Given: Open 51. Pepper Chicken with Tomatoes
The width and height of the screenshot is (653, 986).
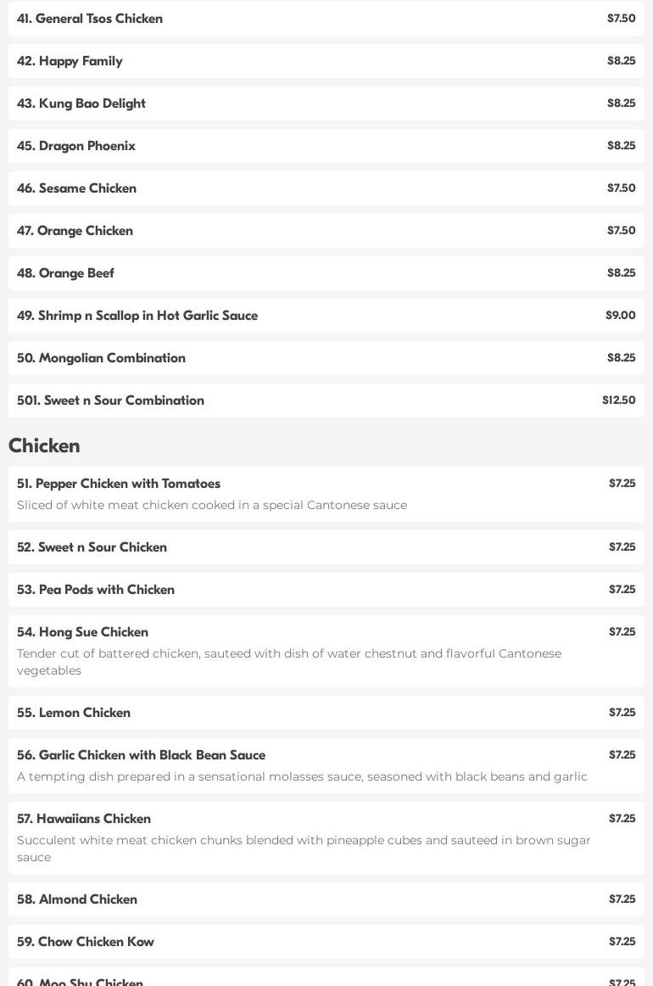Looking at the screenshot, I should click(119, 484).
